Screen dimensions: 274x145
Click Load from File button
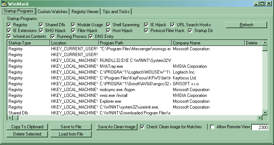pyautogui.click(x=71, y=134)
